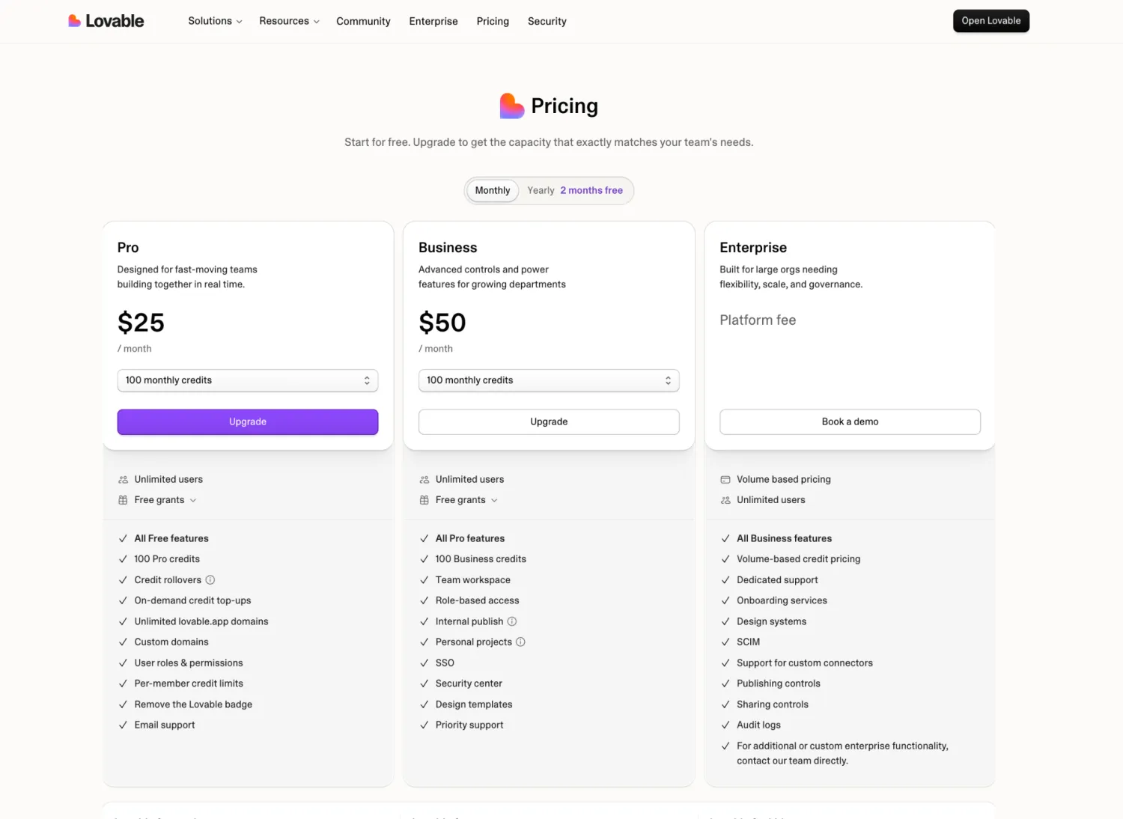Image resolution: width=1123 pixels, height=819 pixels.
Task: Click the text All Pro features
Action: tap(470, 538)
